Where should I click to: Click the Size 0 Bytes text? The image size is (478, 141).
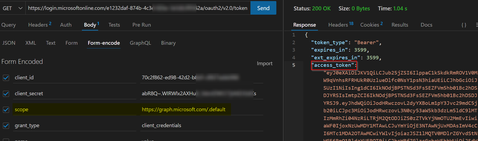(354, 9)
